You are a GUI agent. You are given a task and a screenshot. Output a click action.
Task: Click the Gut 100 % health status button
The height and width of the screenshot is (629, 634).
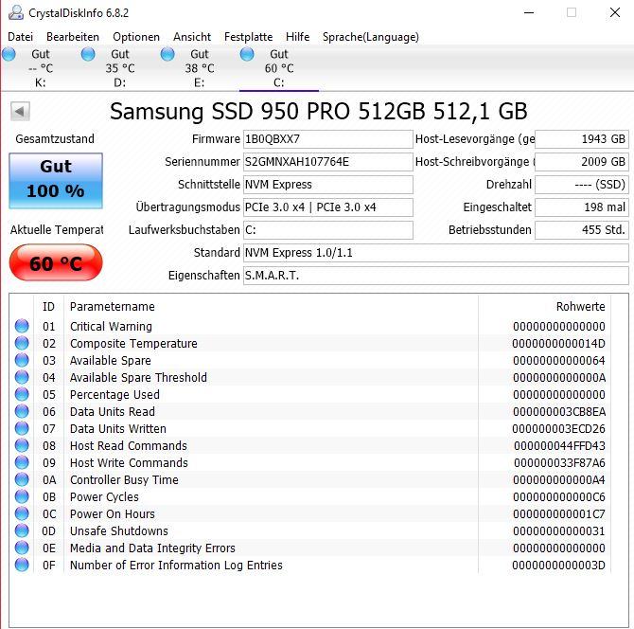coord(56,181)
